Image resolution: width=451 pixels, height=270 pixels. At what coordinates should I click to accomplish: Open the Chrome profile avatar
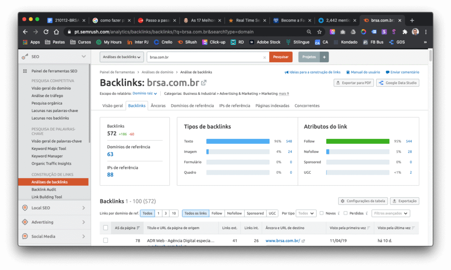point(415,32)
